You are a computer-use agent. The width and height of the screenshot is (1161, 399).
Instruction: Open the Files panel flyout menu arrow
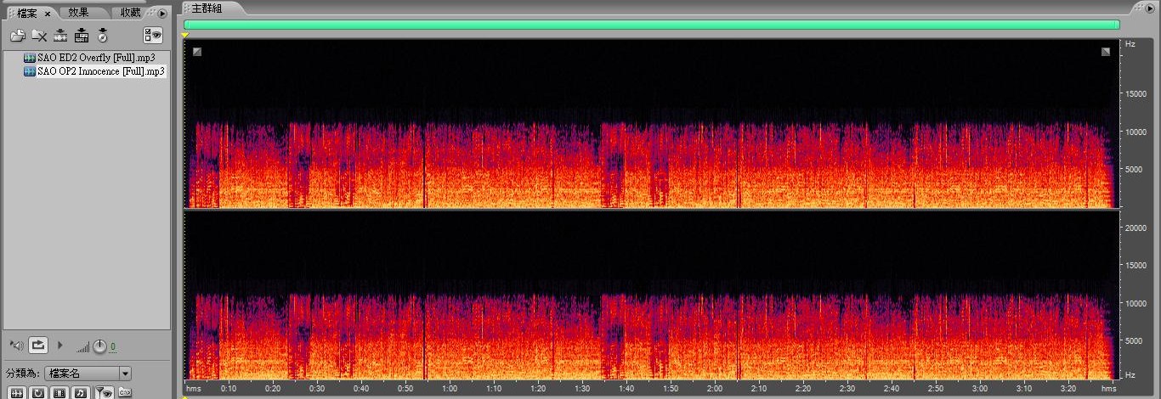point(162,13)
